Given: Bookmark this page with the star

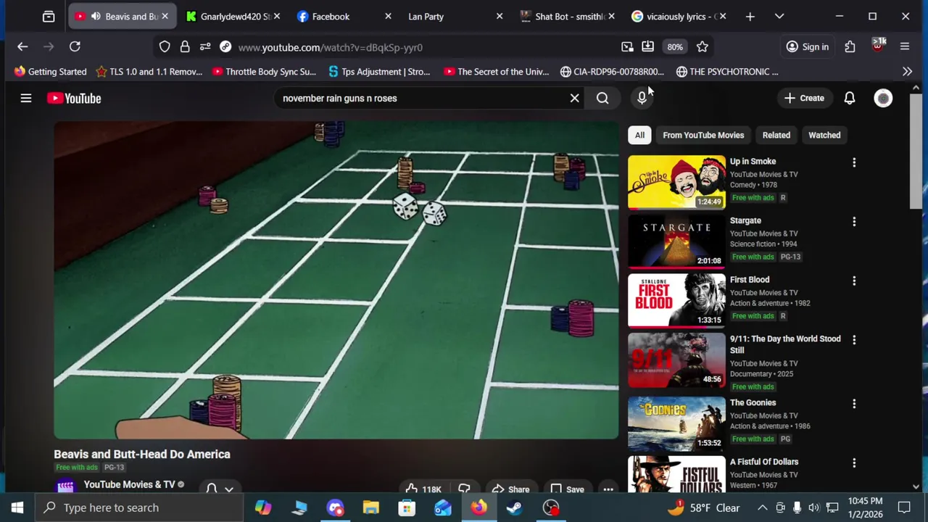Looking at the screenshot, I should pyautogui.click(x=702, y=47).
